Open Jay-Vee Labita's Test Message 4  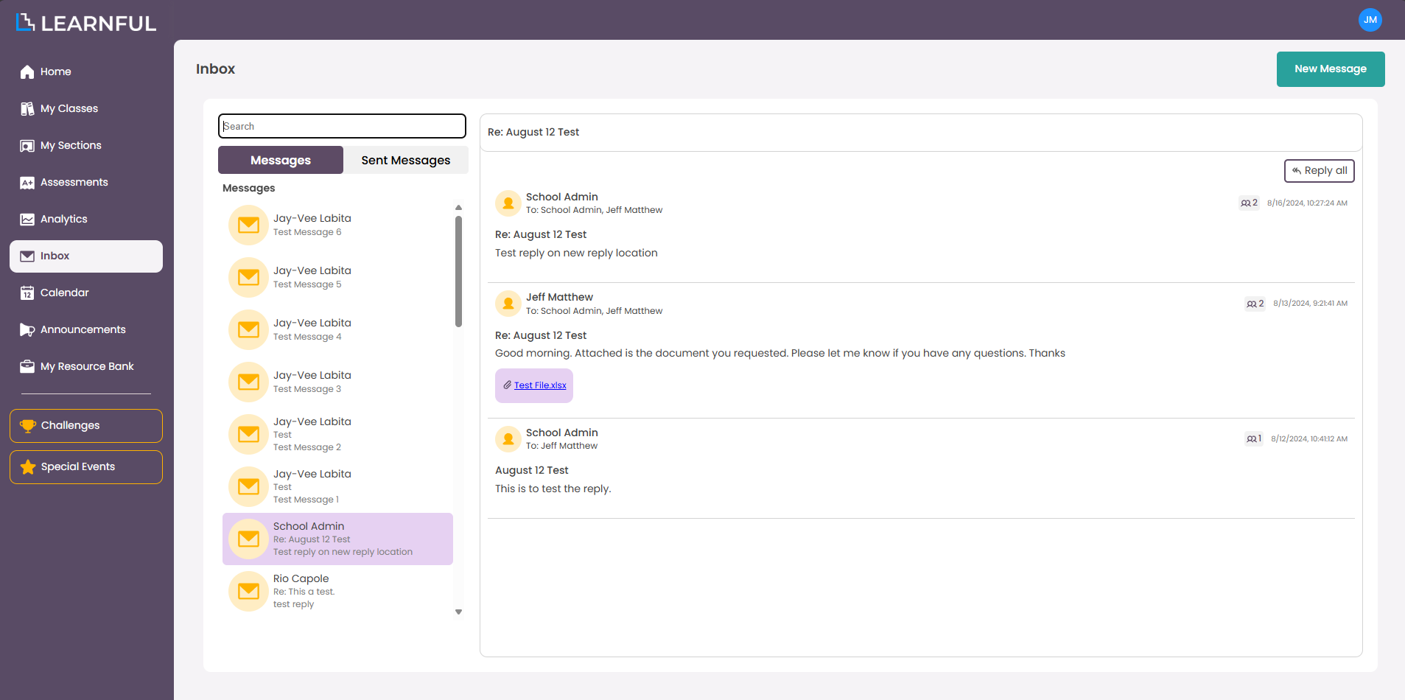coord(337,329)
